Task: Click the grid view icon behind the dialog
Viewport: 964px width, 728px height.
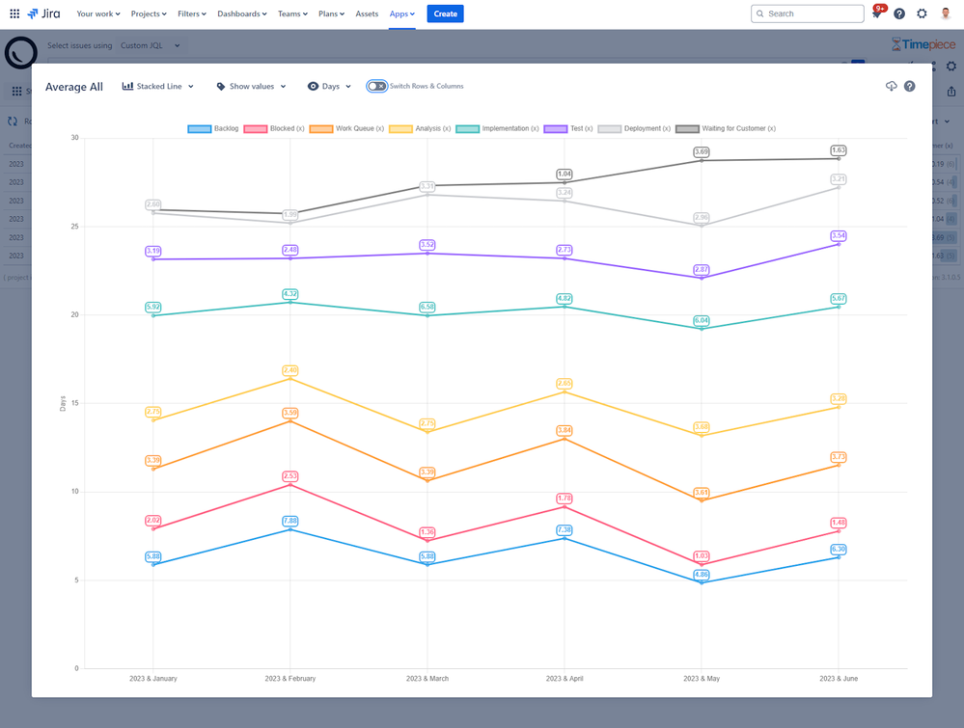Action: point(17,92)
